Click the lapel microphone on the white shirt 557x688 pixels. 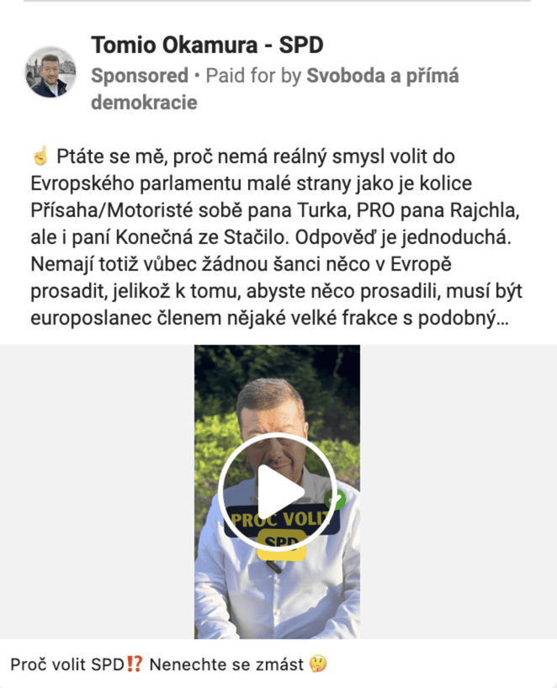[273, 566]
